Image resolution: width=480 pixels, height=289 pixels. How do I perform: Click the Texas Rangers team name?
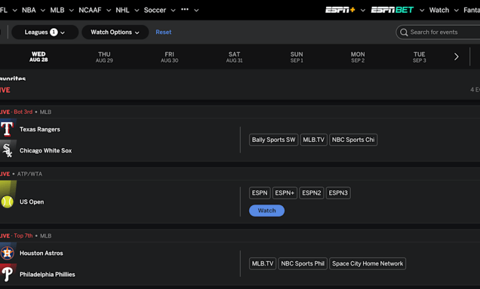click(x=40, y=129)
